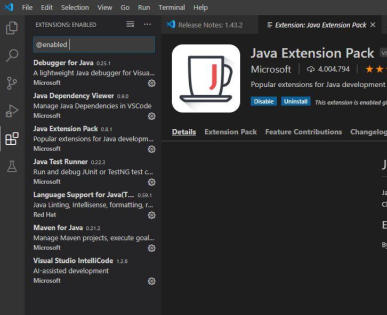The image size is (387, 315).
Task: Open the Edit menu
Action: pos(47,7)
